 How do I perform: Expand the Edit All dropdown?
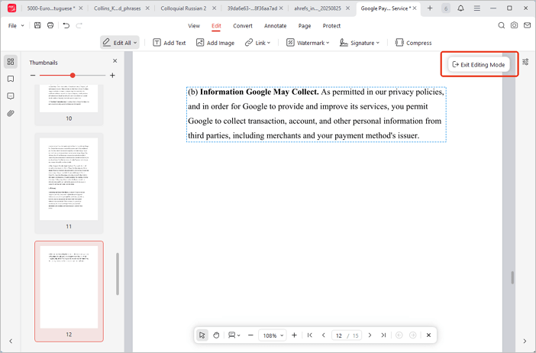(120, 43)
